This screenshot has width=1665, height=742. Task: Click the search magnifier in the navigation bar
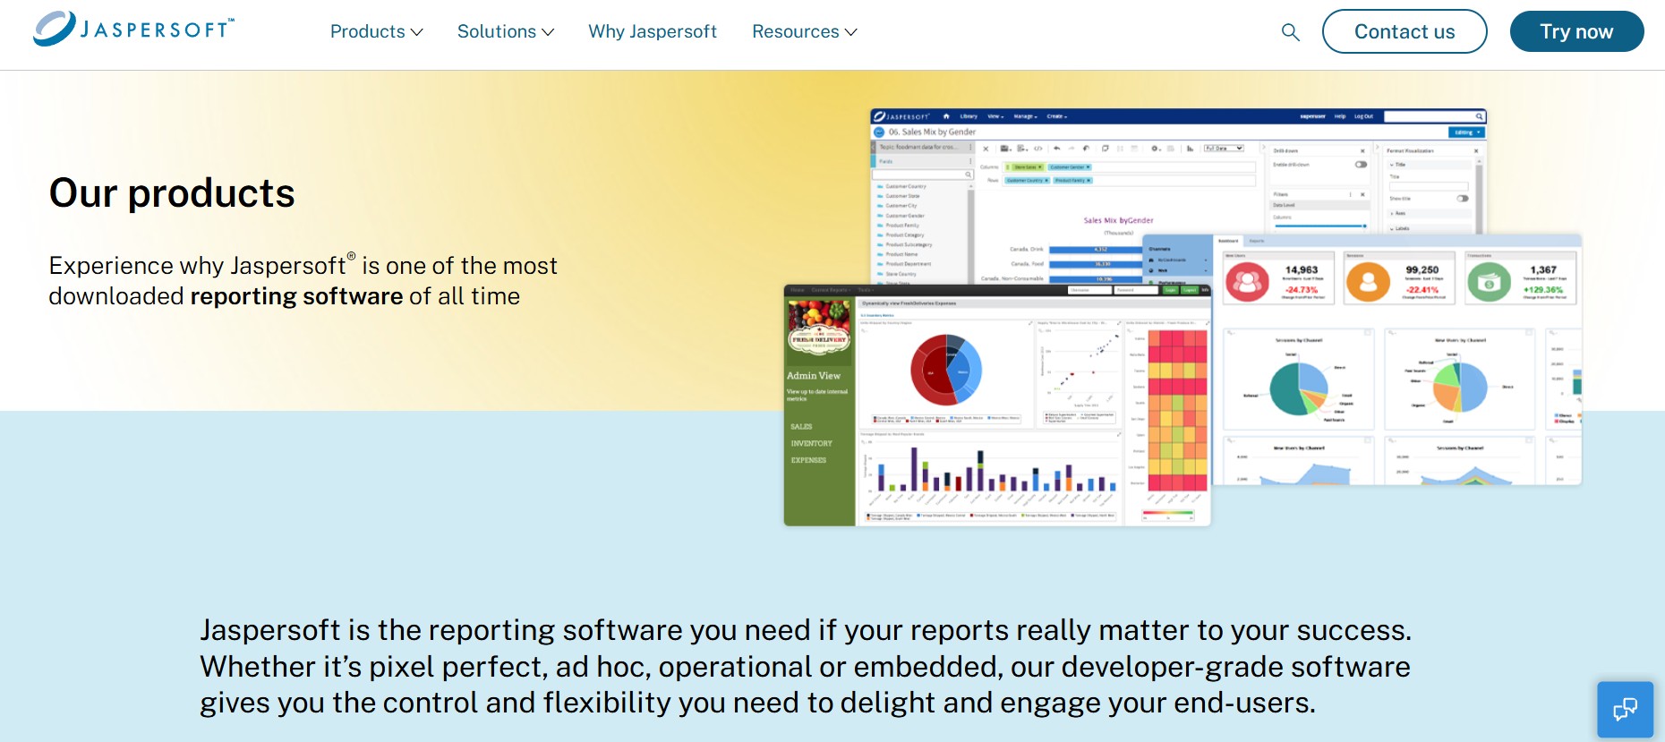(1290, 32)
